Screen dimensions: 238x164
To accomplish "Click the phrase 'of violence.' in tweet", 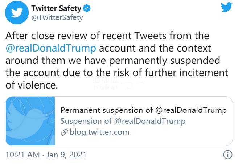I will click(x=32, y=85).
